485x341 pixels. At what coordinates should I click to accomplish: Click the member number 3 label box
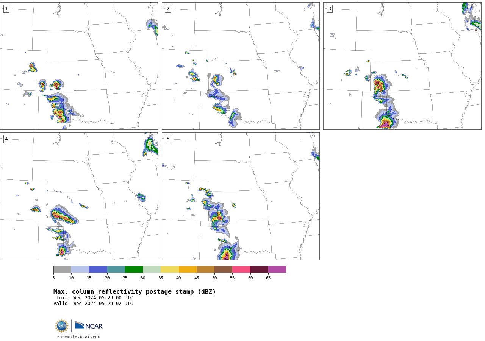tap(330, 9)
